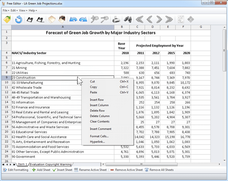
Task: Click the copy pages icon
Action: 52,19
